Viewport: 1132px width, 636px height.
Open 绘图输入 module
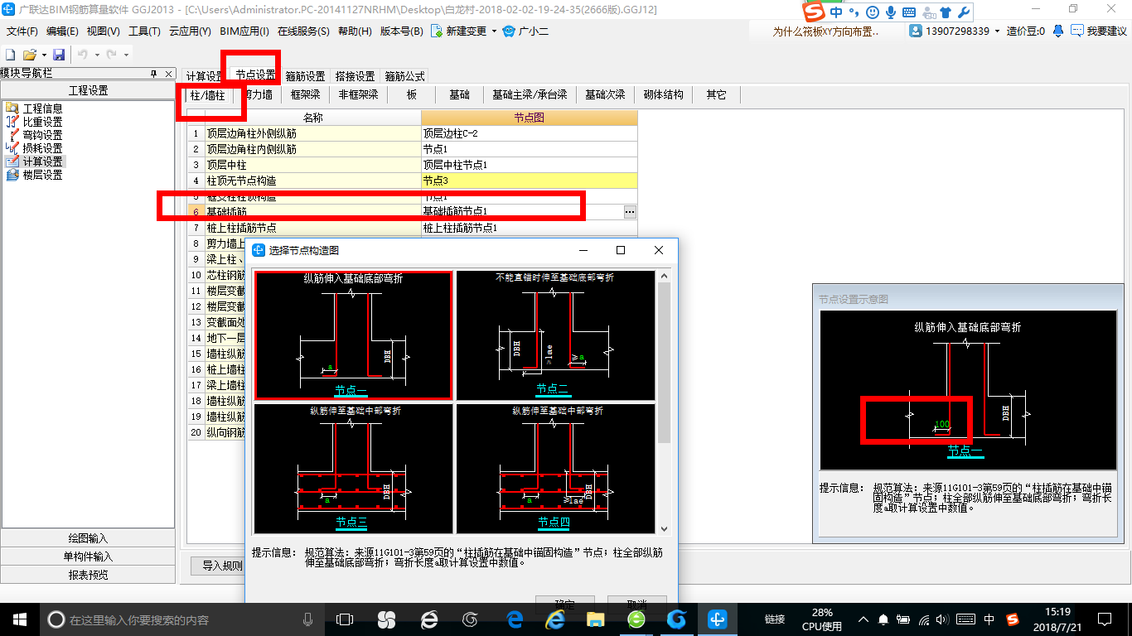88,538
